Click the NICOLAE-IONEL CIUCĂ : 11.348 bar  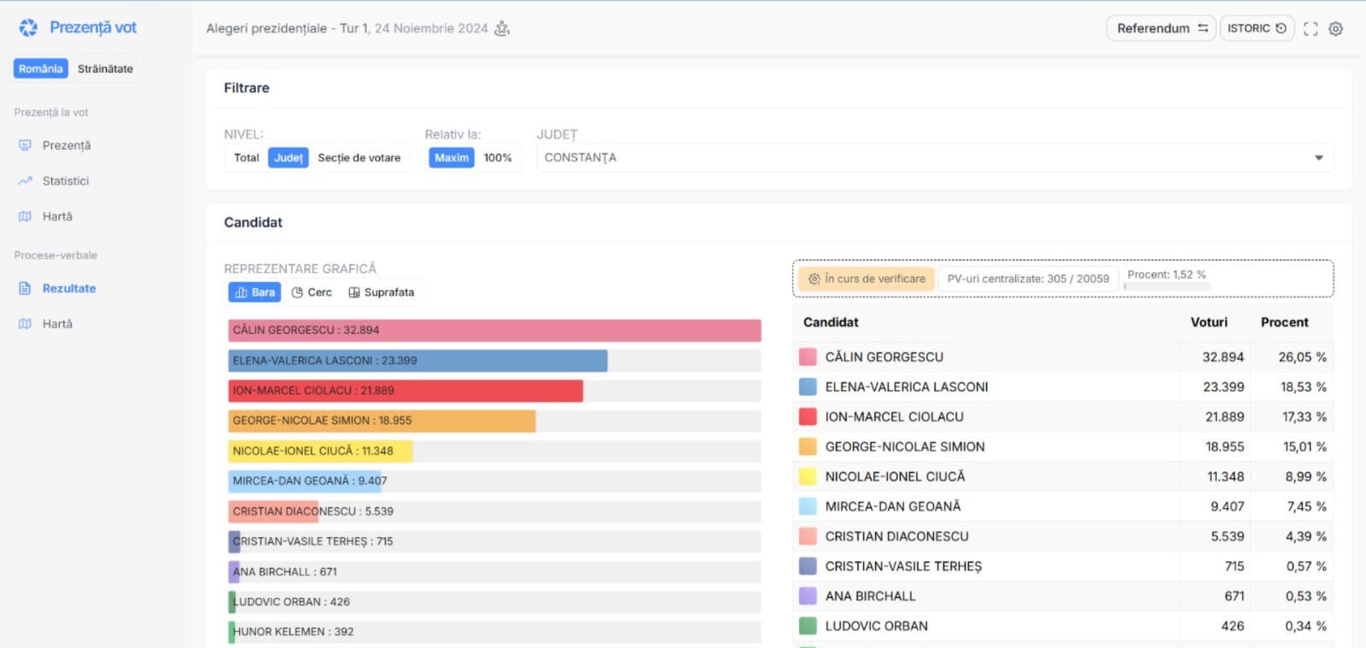320,451
